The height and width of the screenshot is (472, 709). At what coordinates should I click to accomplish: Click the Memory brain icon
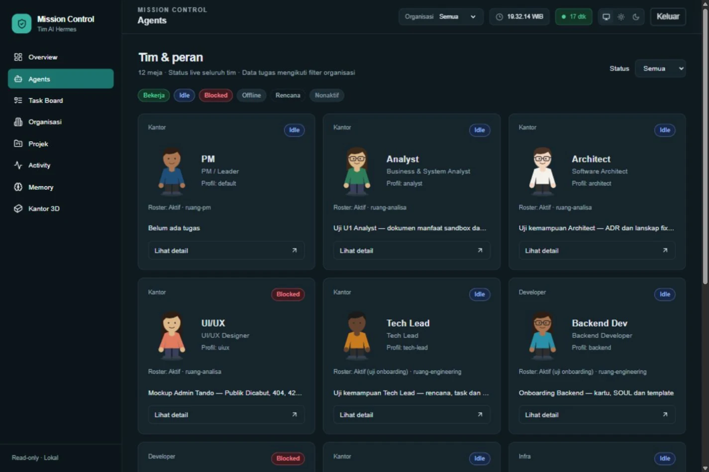tap(18, 187)
